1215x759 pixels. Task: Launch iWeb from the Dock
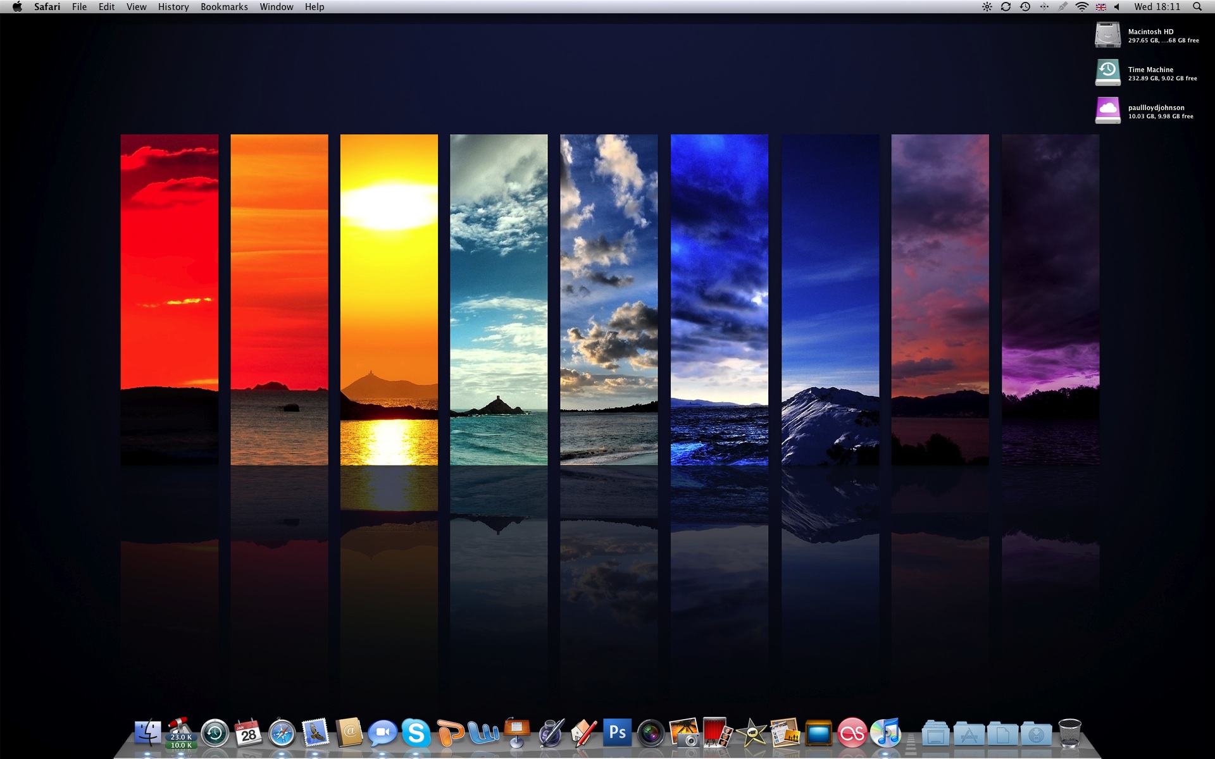tap(785, 733)
